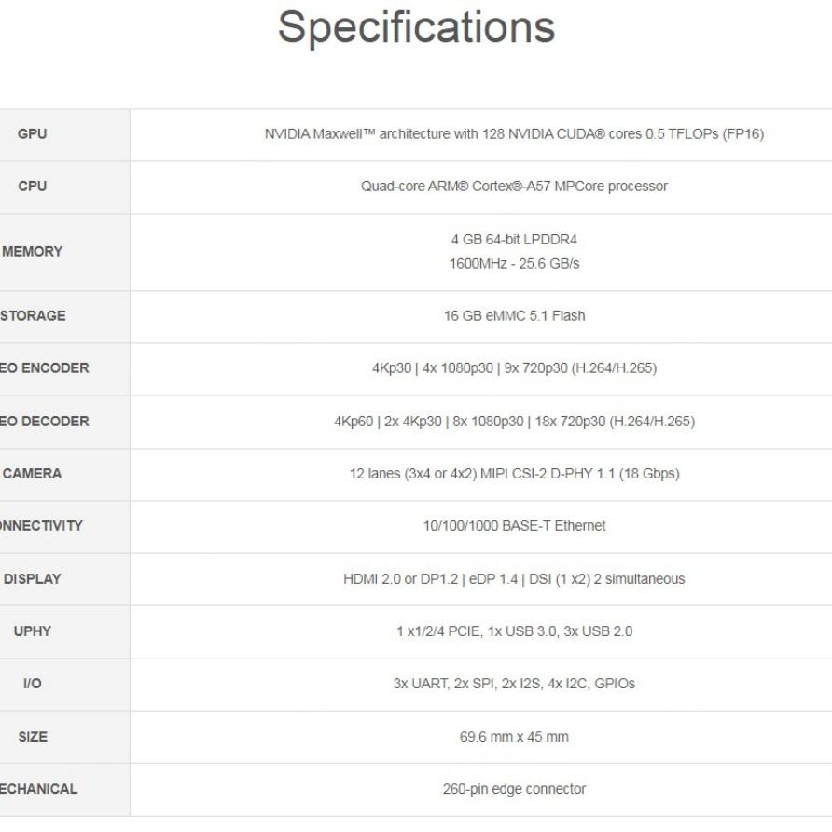Click the Specifications page heading
The image size is (832, 832).
click(416, 27)
